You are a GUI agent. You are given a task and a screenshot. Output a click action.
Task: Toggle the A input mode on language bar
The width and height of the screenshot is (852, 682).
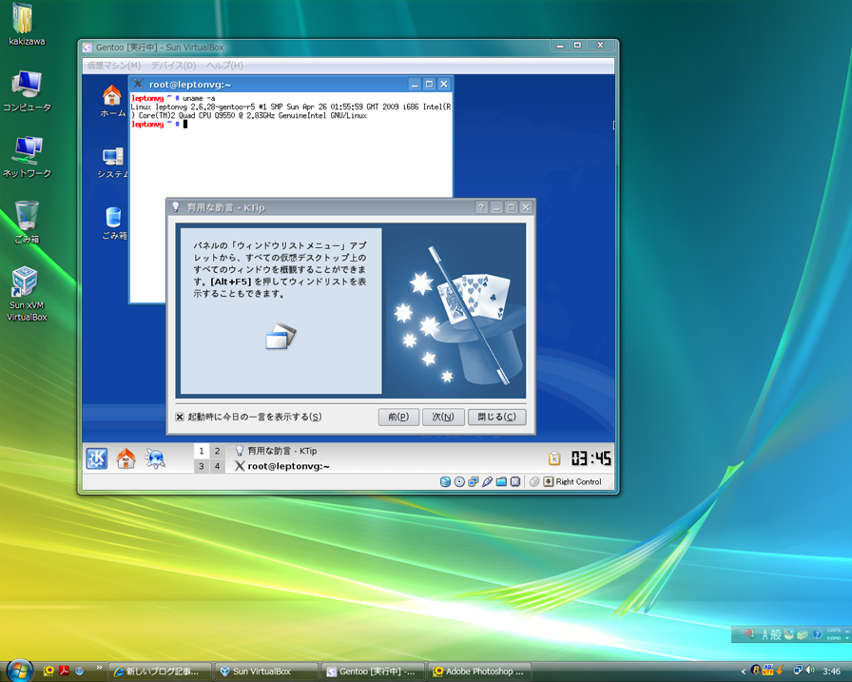765,634
